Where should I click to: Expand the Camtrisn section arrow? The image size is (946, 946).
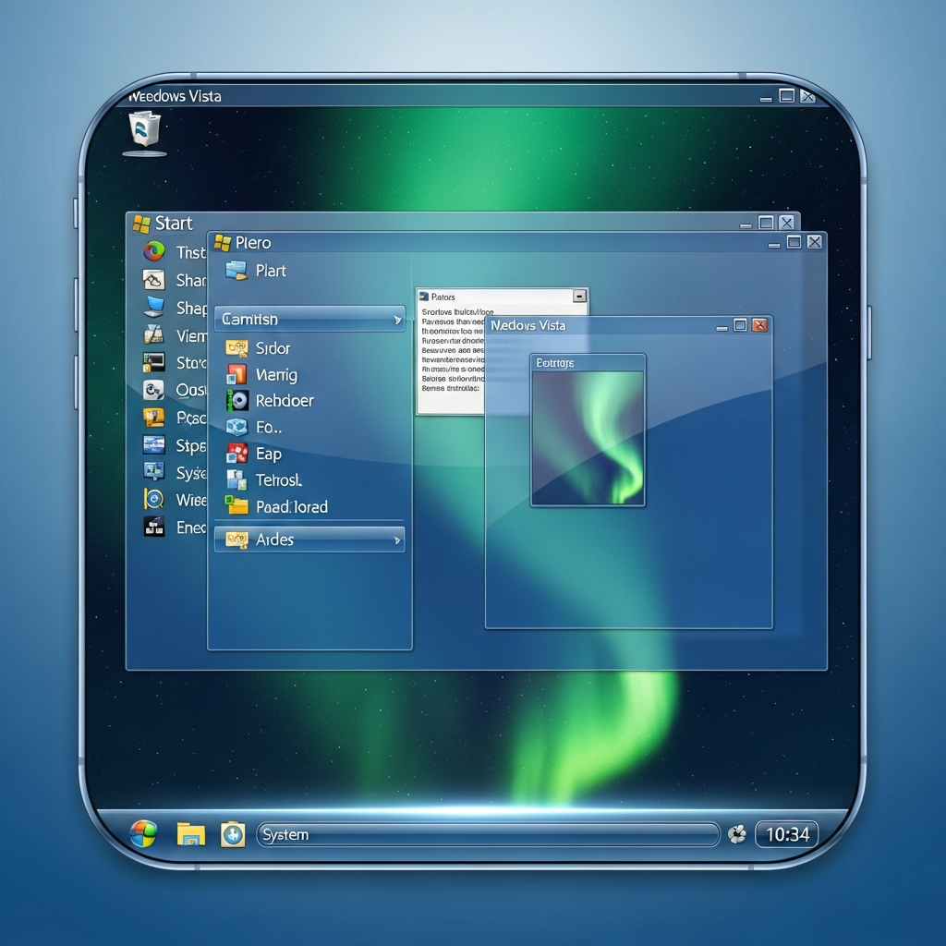click(x=397, y=320)
